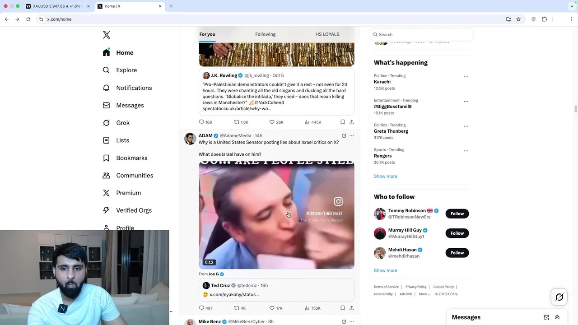Screen dimensions: 578x325
Task: Open browser extensions puzzle icon
Action: pyautogui.click(x=544, y=19)
